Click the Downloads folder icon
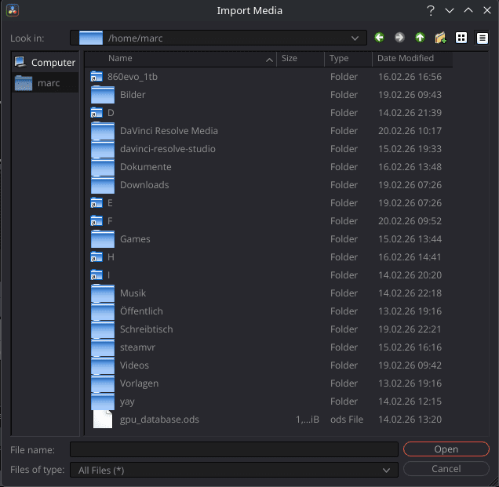499x487 pixels. 103,185
